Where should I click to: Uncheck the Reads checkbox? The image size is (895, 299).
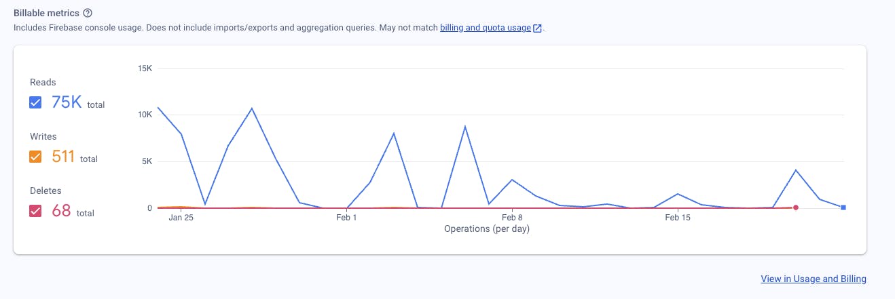pyautogui.click(x=36, y=103)
